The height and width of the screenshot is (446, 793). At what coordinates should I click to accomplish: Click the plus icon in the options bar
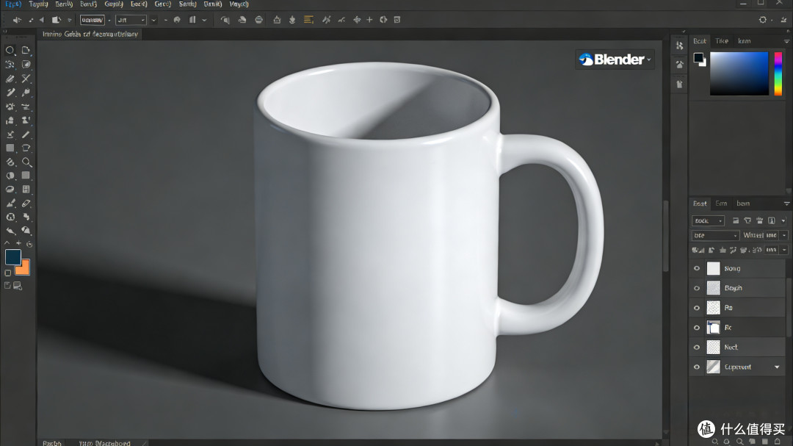point(369,20)
